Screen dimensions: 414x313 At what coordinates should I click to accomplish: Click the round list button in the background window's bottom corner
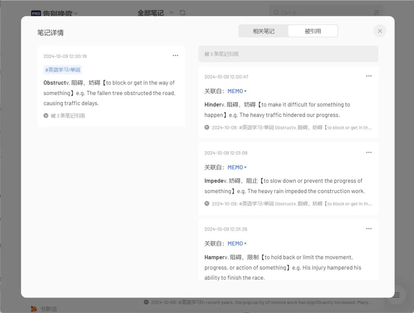click(396, 295)
